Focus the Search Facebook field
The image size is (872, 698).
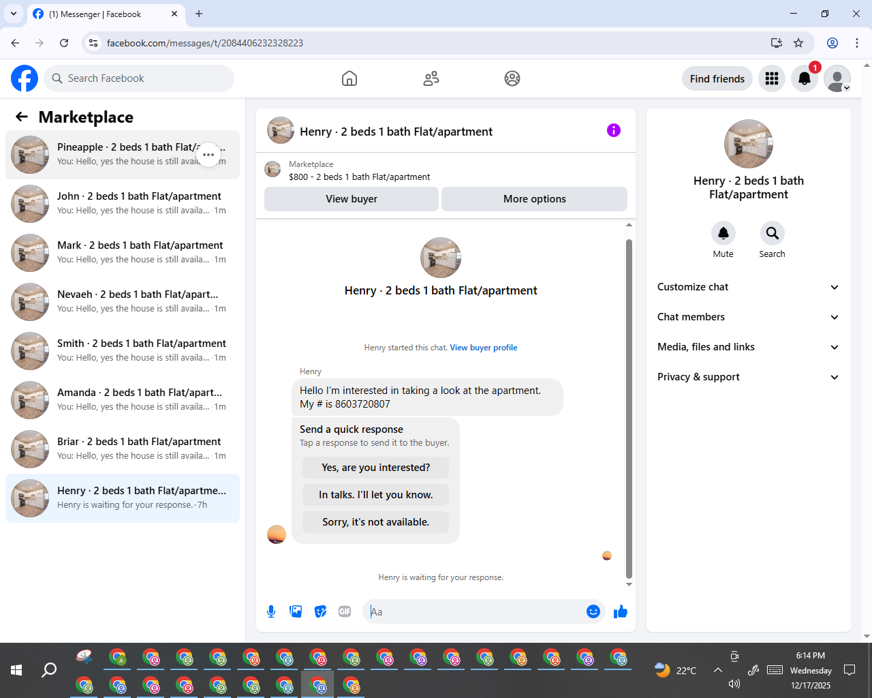(139, 78)
